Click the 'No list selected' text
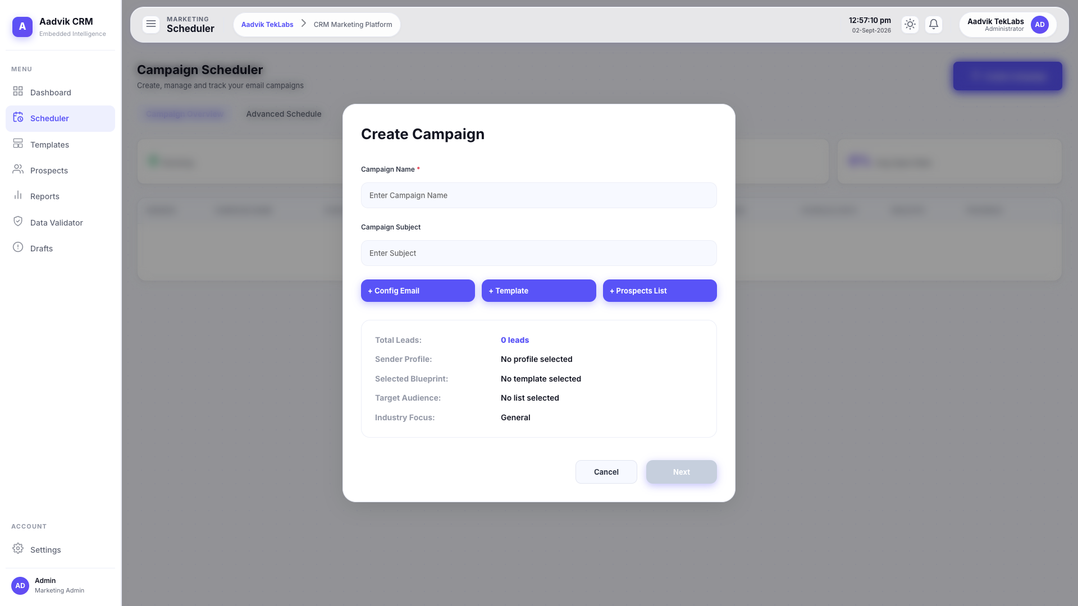 529,398
